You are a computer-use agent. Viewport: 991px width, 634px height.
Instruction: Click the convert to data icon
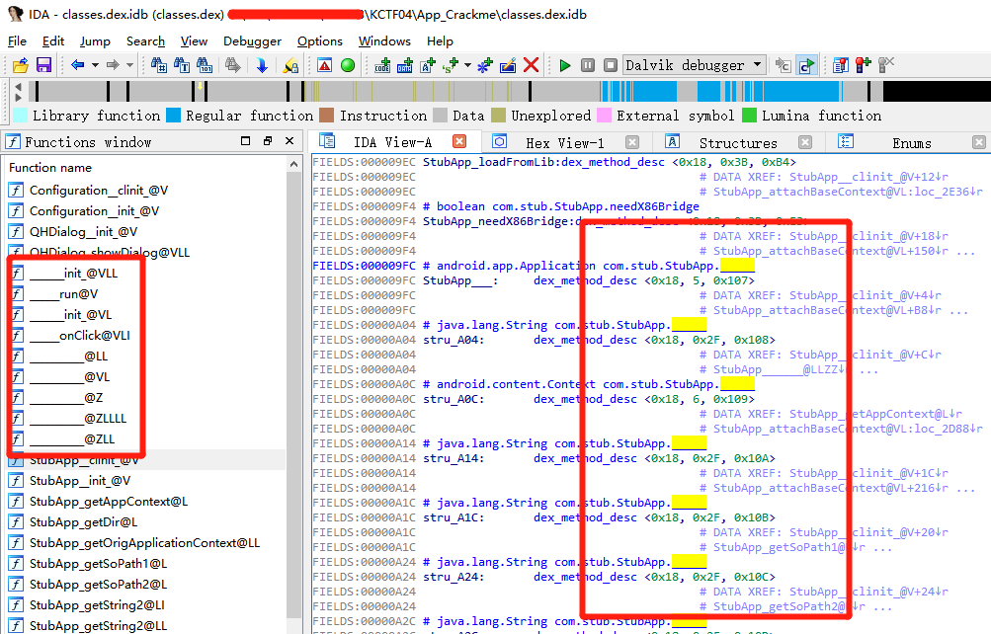[x=405, y=65]
